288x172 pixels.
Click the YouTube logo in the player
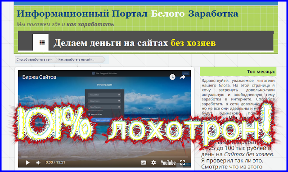[168, 163]
